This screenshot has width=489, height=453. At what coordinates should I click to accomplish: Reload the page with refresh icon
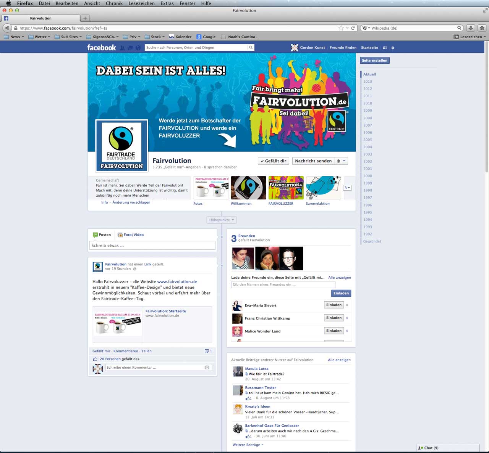353,28
